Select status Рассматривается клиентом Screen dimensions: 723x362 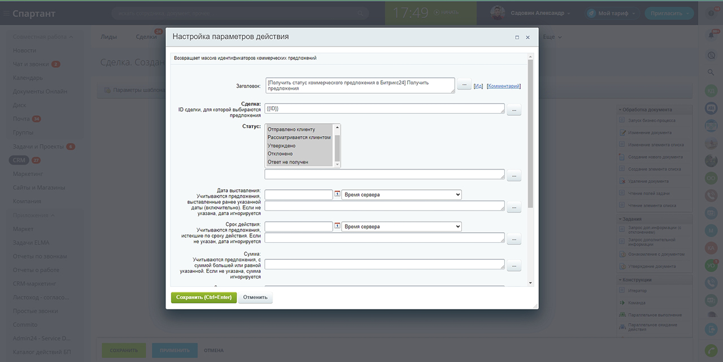coord(299,137)
